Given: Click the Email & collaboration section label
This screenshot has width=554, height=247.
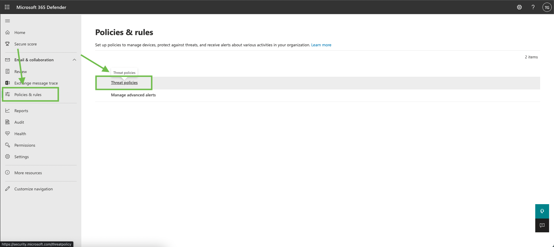Looking at the screenshot, I should 34,60.
